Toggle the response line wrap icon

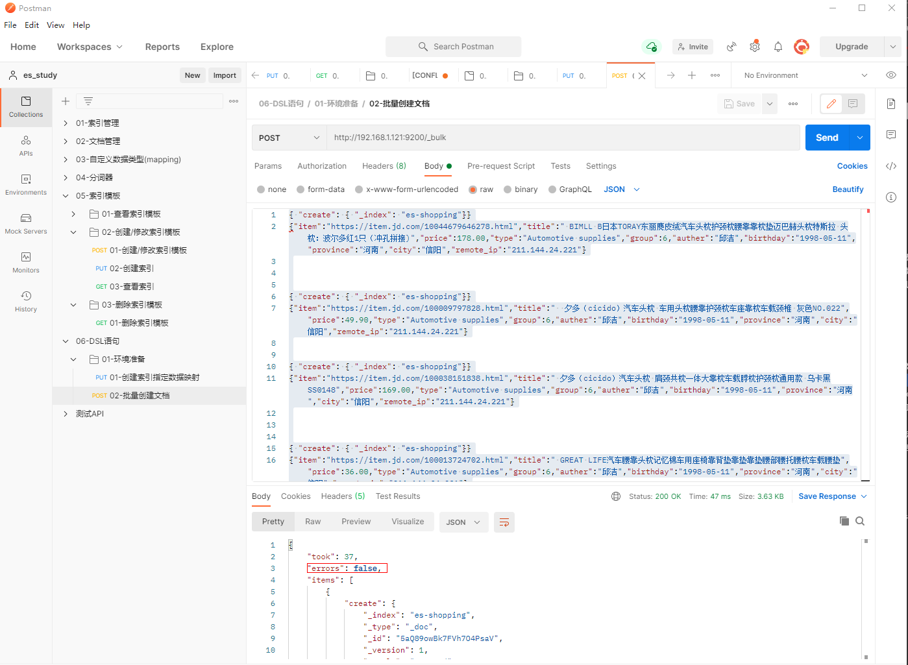(504, 522)
